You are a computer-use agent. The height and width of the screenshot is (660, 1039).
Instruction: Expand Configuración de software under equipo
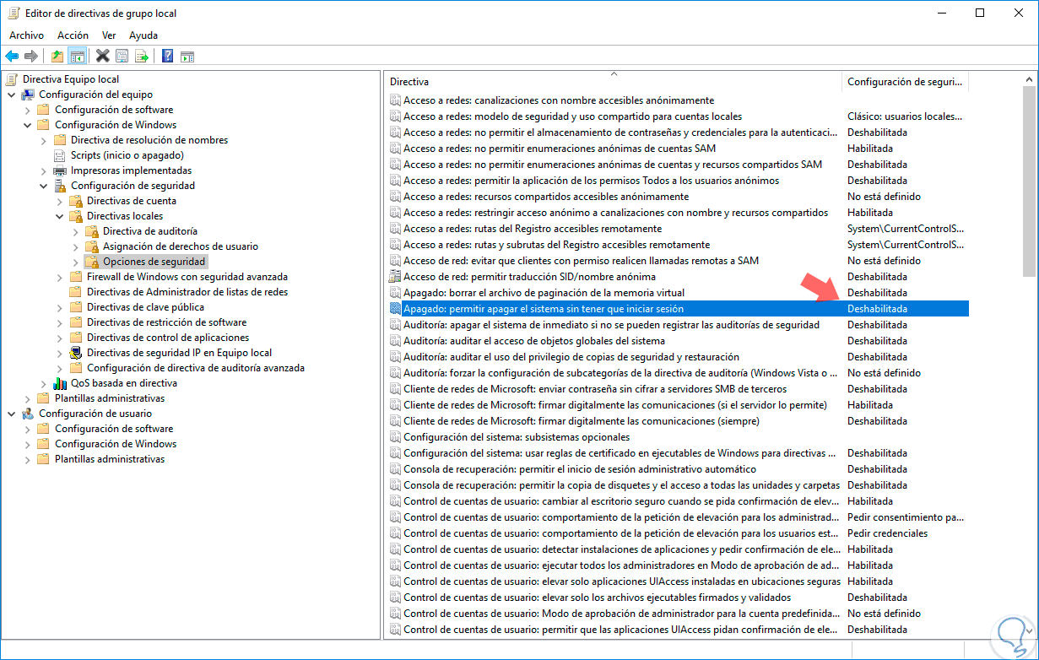pyautogui.click(x=27, y=110)
